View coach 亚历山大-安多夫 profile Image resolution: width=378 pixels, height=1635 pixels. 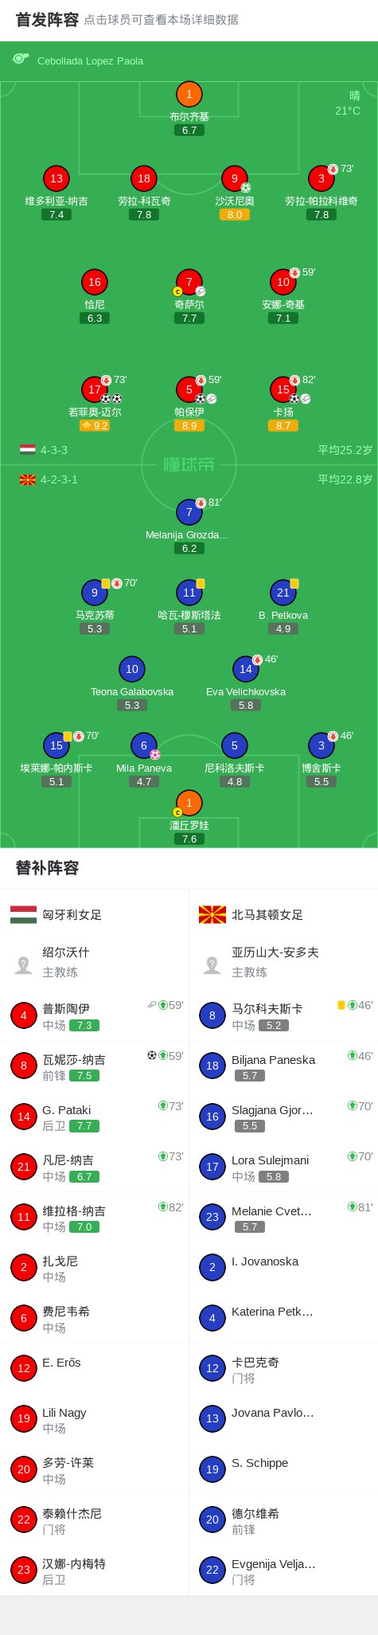283,962
